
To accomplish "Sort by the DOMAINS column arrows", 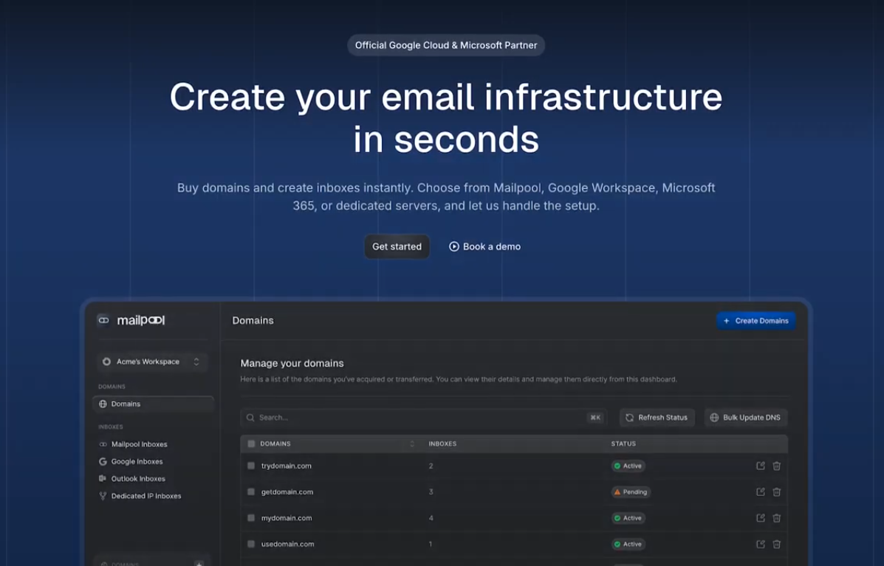I will pos(412,444).
